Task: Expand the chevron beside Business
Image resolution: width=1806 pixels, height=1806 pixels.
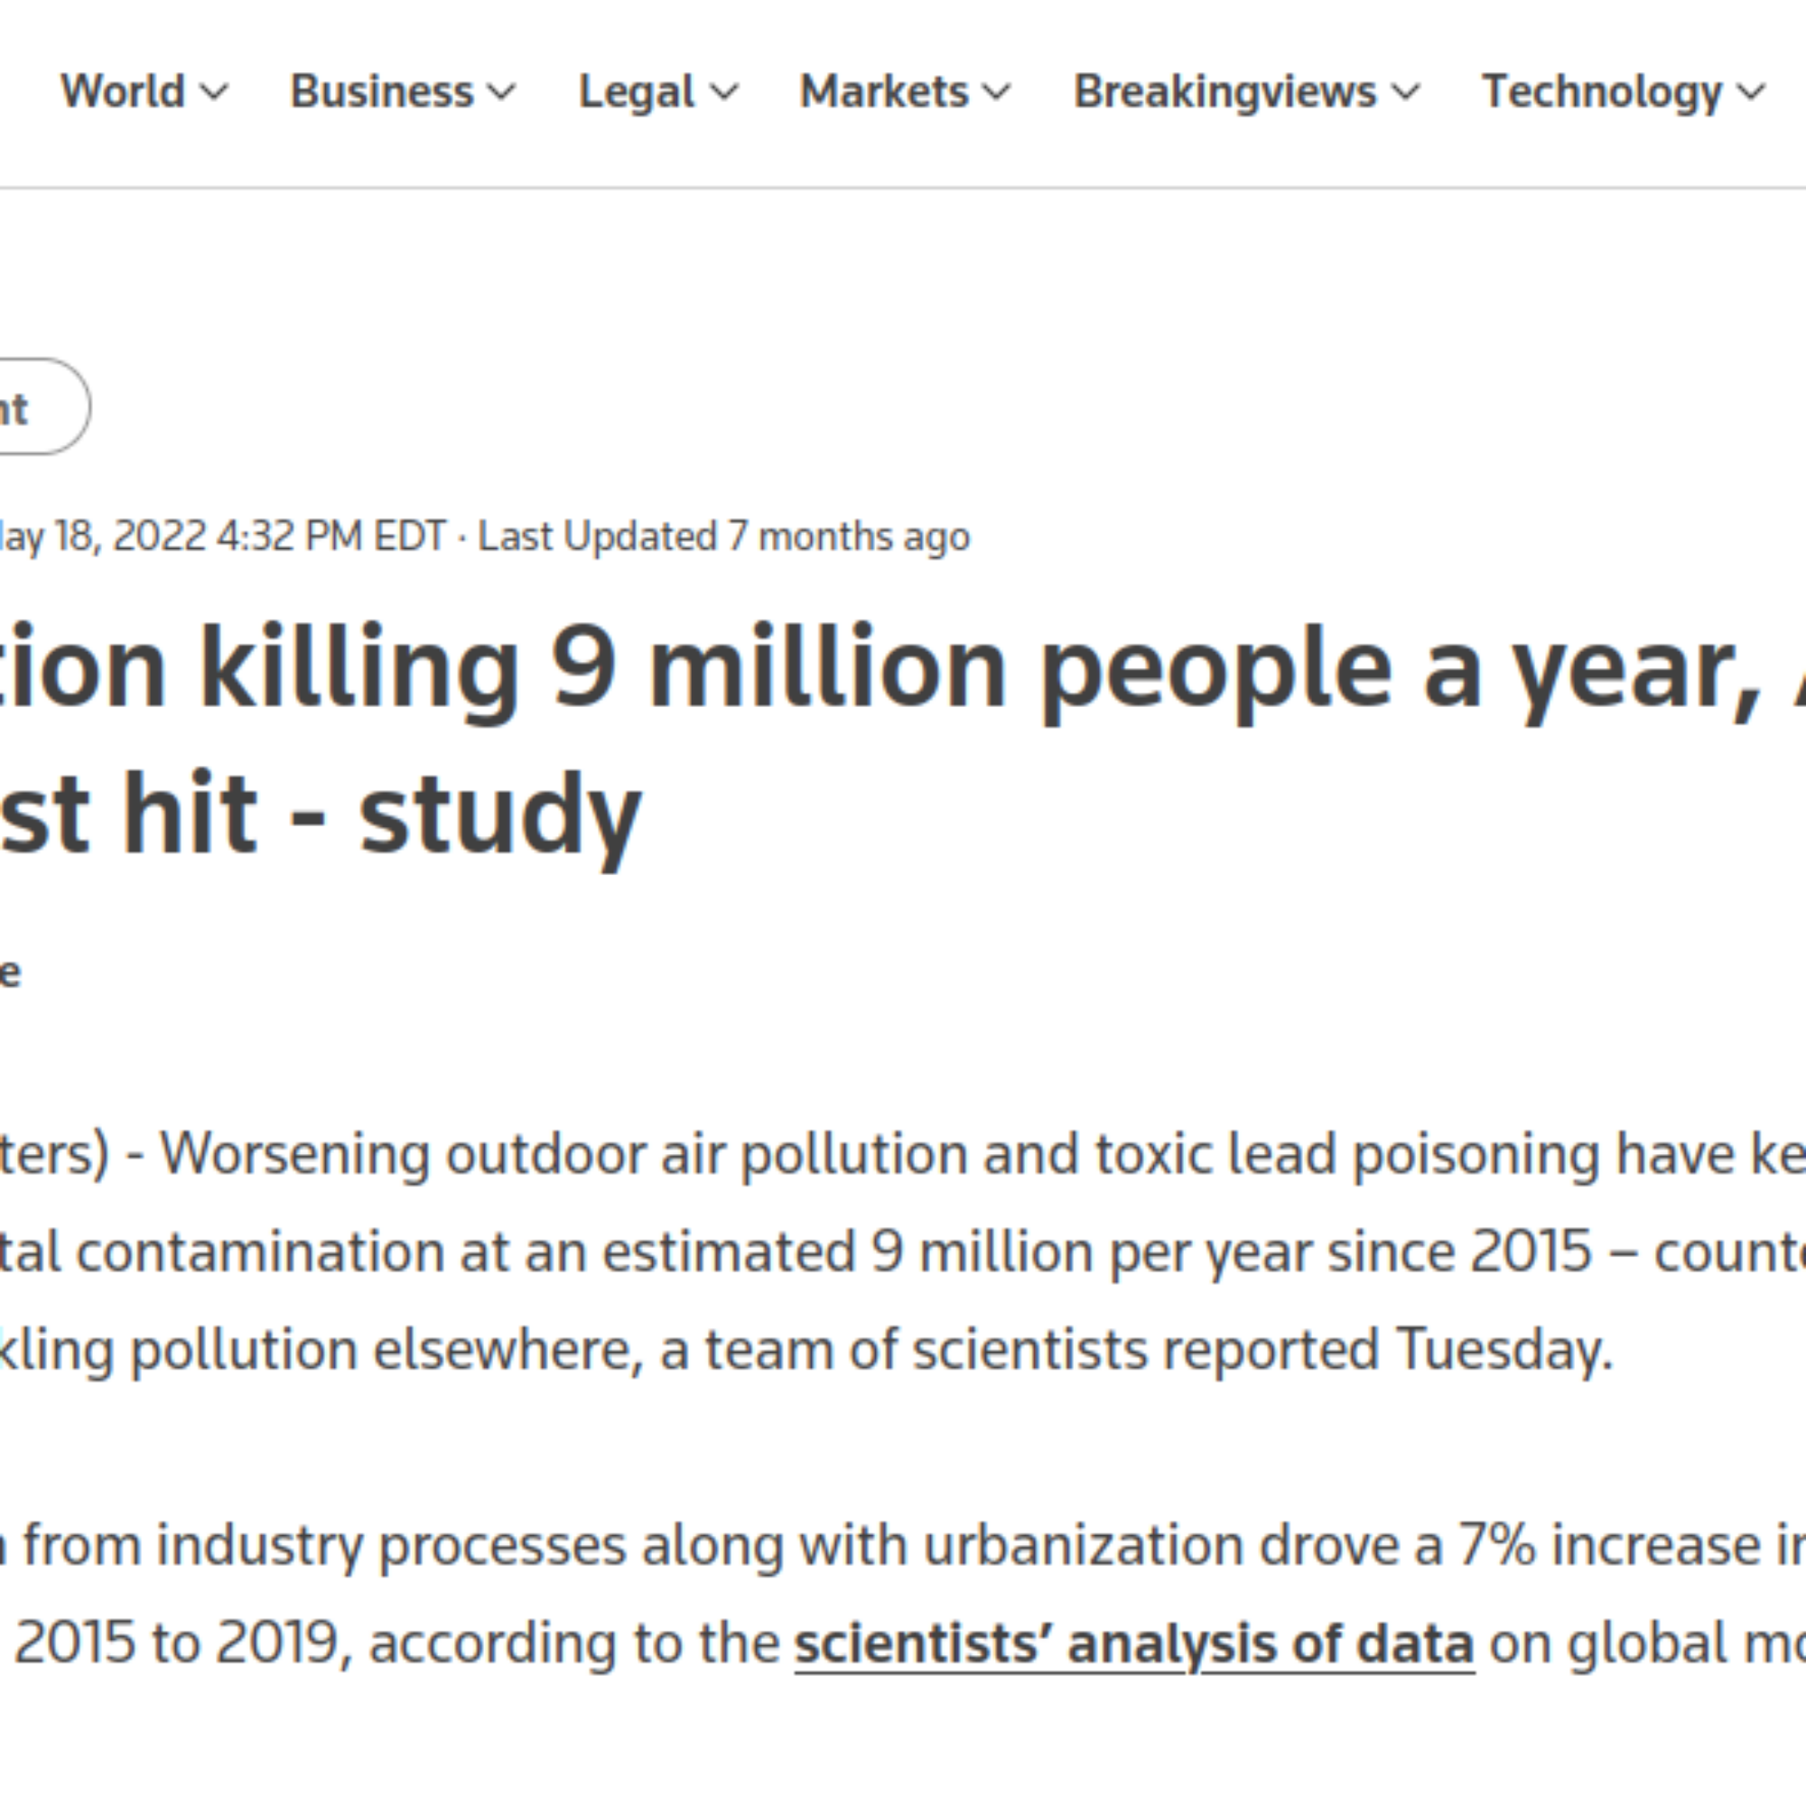Action: tap(502, 92)
